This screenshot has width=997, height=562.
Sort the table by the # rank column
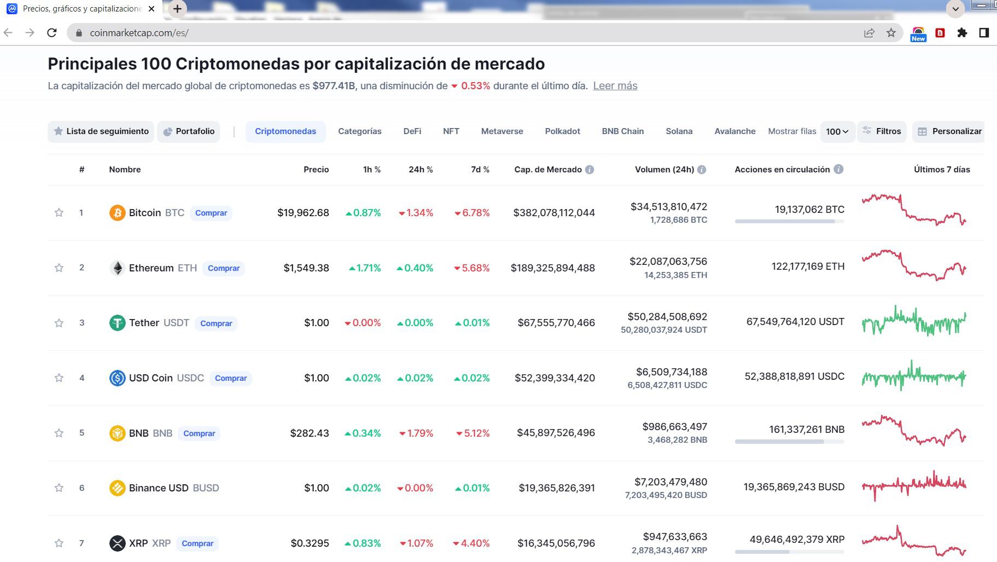(x=81, y=170)
